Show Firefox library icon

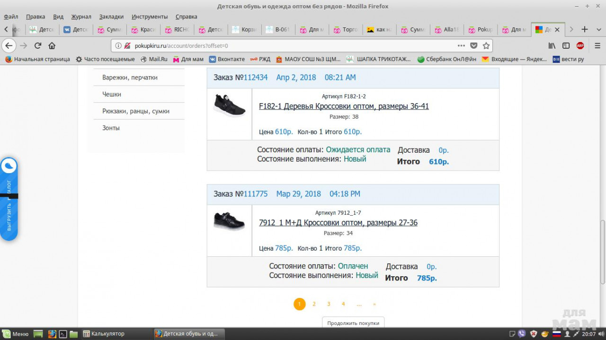click(x=552, y=46)
